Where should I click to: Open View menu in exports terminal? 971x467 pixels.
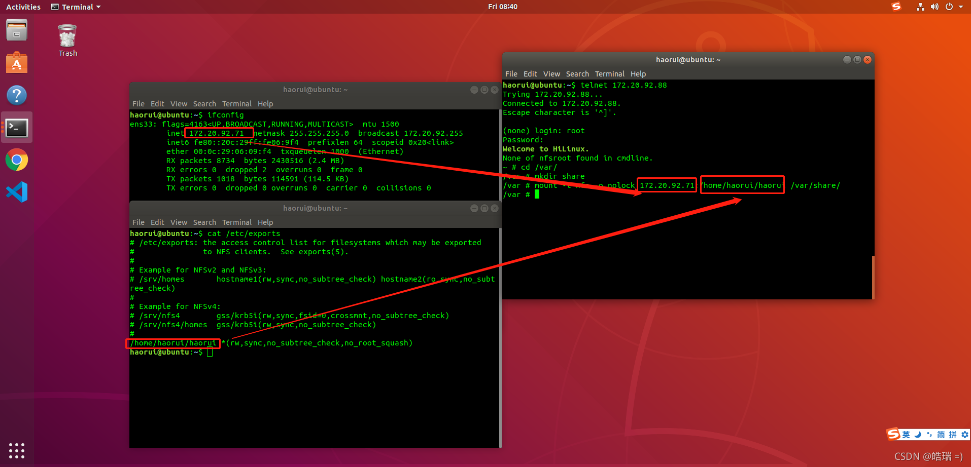pyautogui.click(x=179, y=222)
